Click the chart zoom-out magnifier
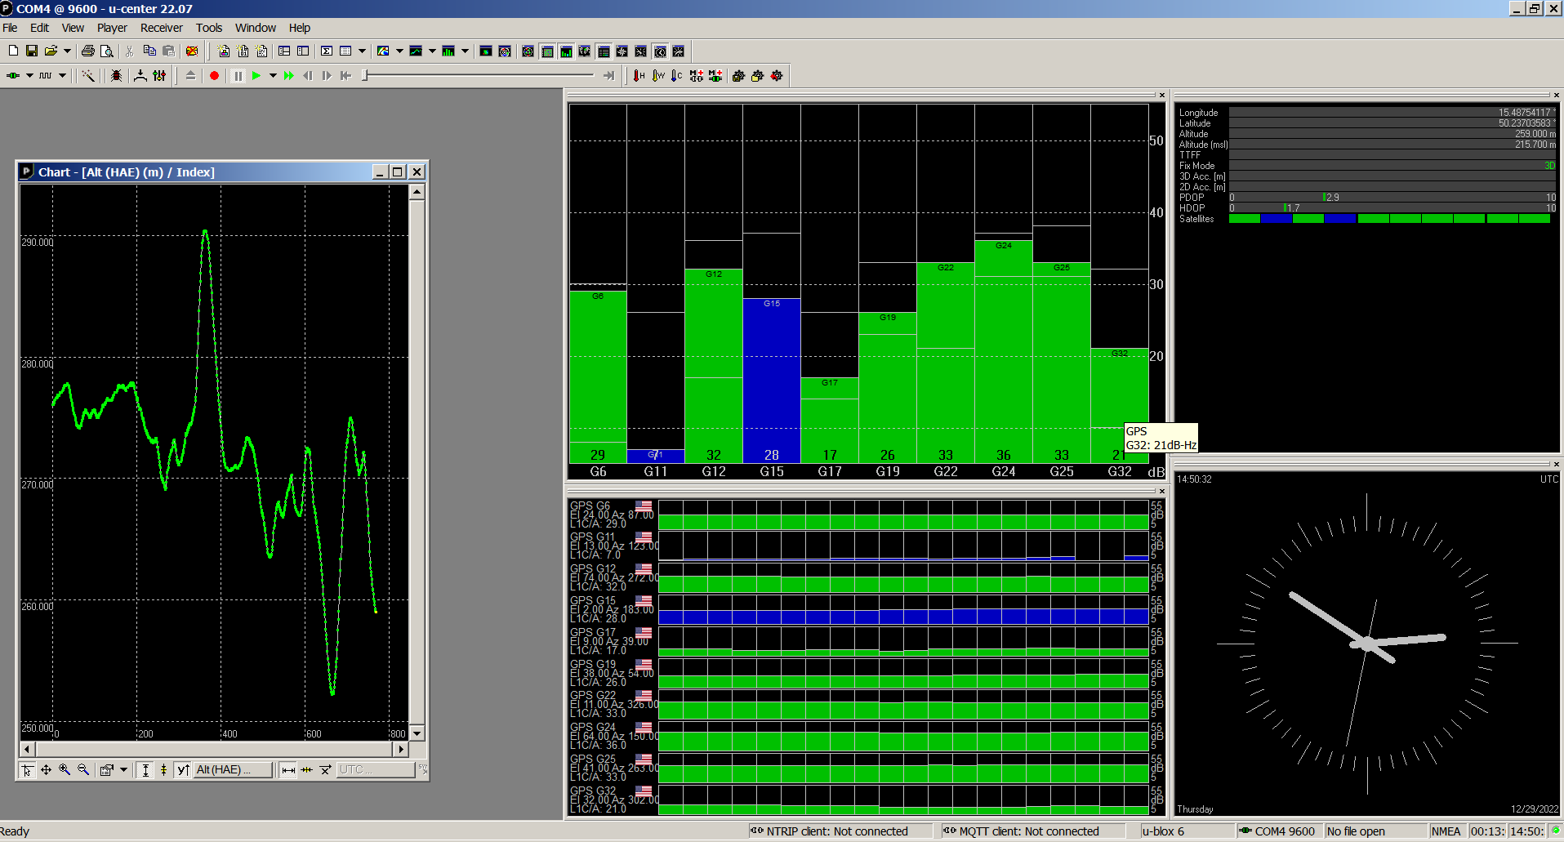The image size is (1564, 842). click(82, 769)
